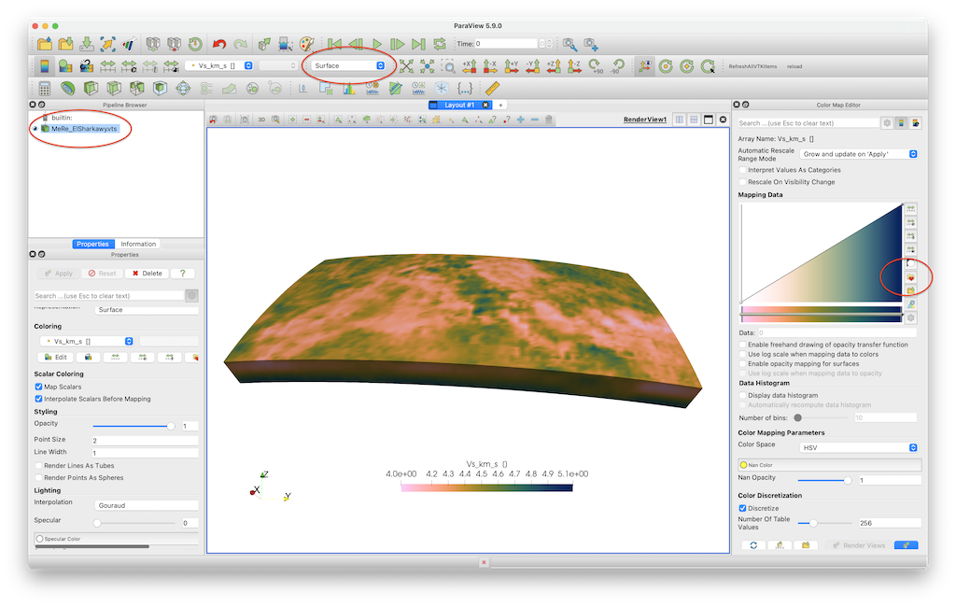Open the Surface representation dropdown

tap(349, 65)
